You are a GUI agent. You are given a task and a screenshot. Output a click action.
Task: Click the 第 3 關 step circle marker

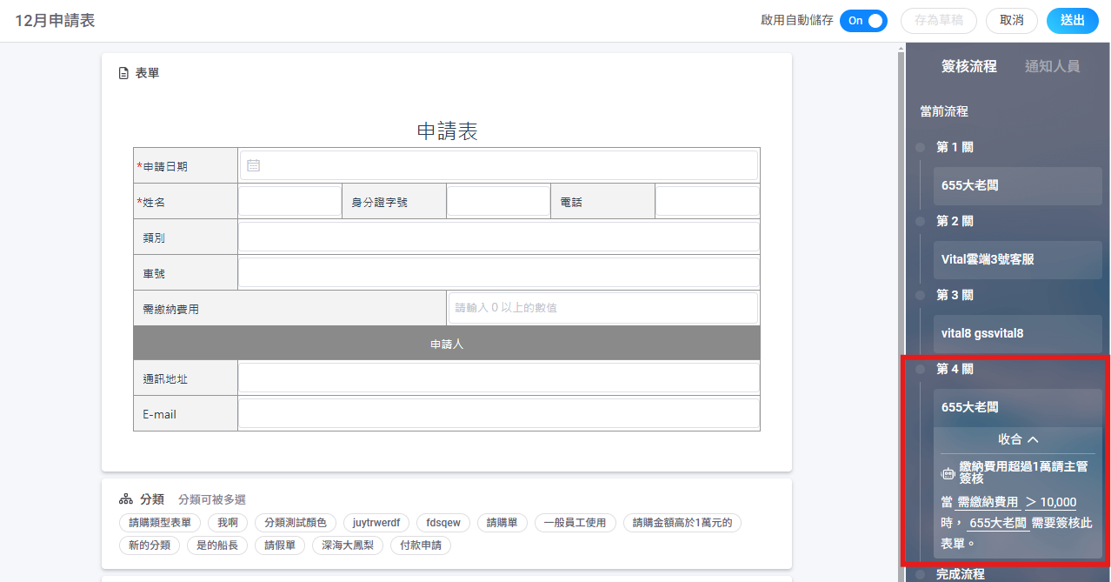coord(920,296)
